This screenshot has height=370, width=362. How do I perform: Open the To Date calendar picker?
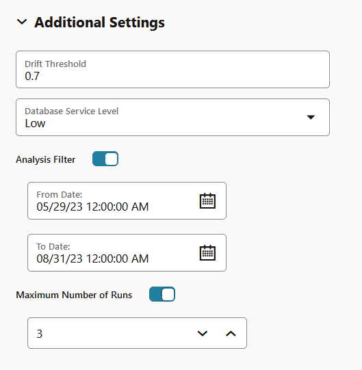pos(207,253)
